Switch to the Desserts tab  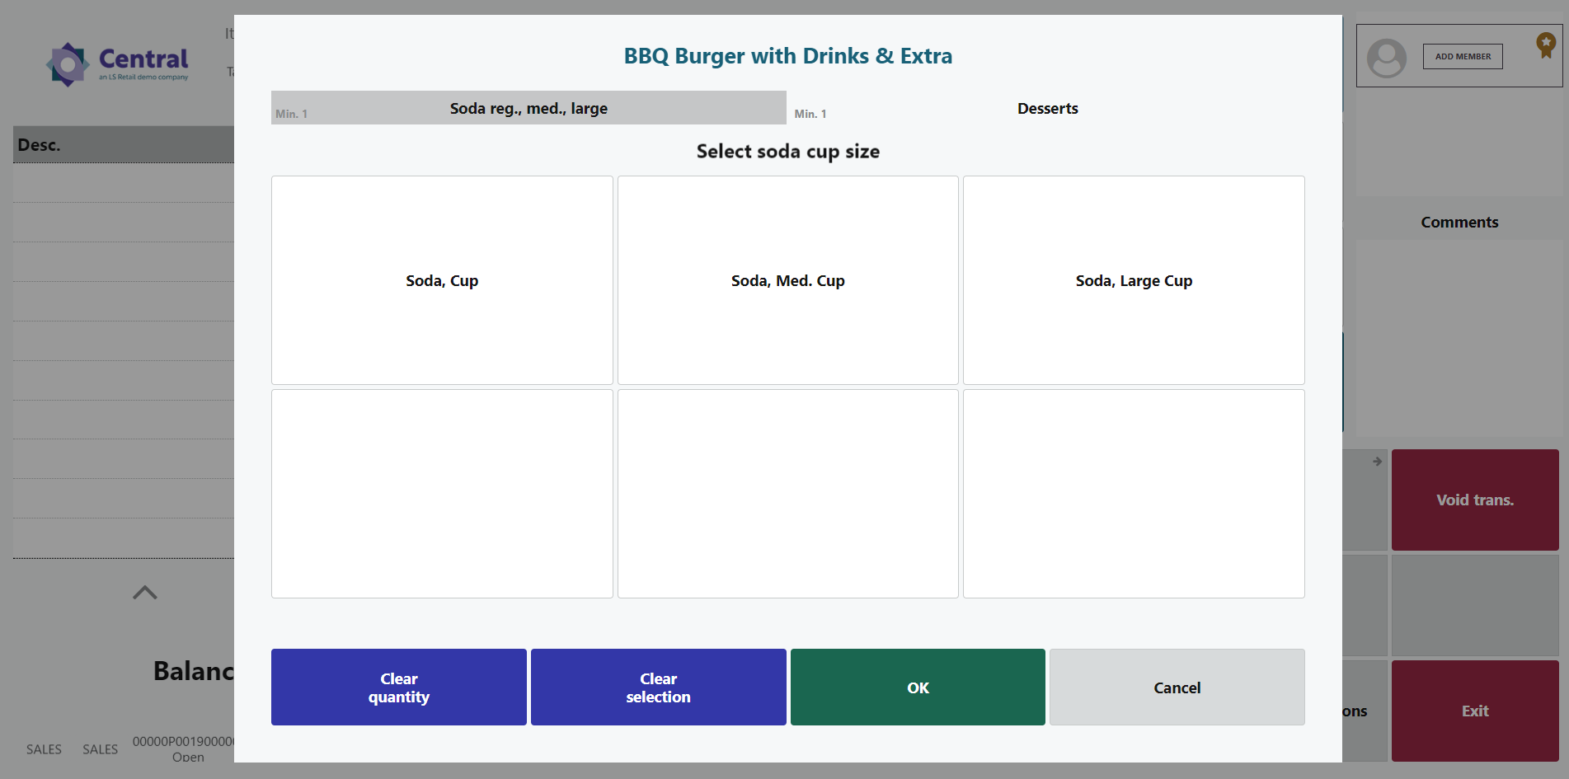tap(1047, 108)
